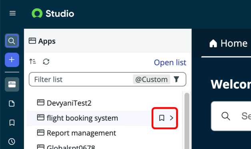Click the blue plus create button

[x=12, y=60]
